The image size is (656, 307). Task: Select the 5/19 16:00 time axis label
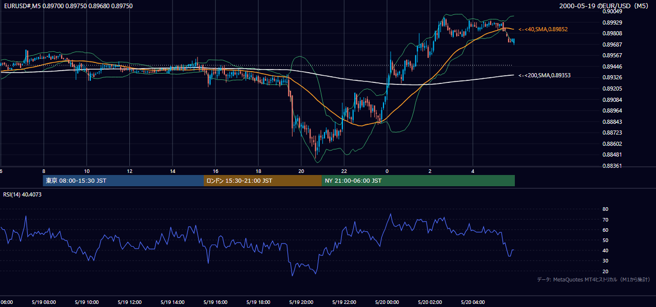click(215, 302)
